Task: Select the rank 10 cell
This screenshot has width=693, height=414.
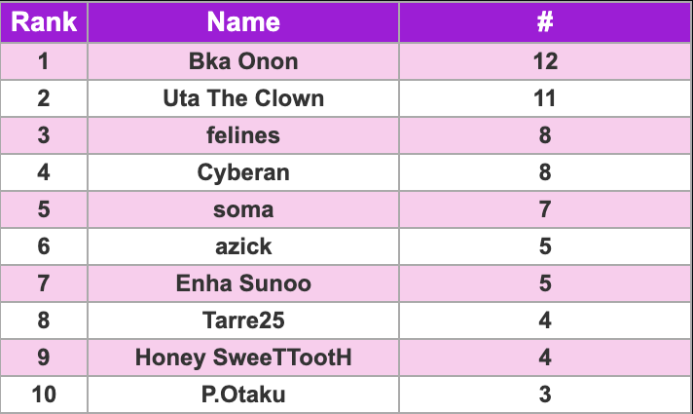Action: 44,395
